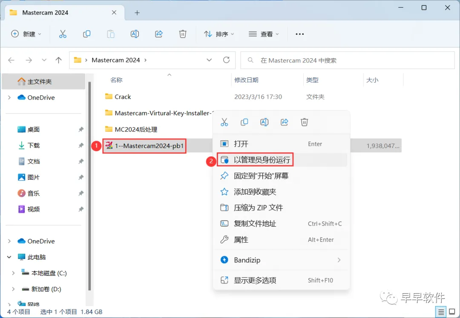Viewport: 460px width, 318px height.
Task: Choose 添加到收藏夹 in the context menu
Action: pyautogui.click(x=281, y=192)
